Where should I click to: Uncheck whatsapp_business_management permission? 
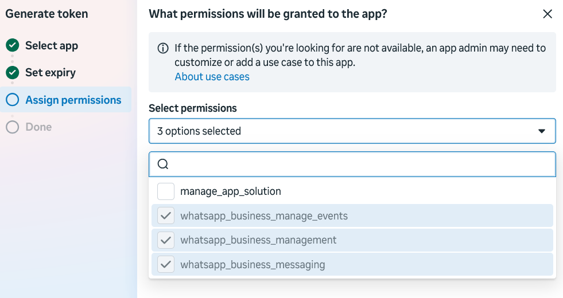point(166,240)
